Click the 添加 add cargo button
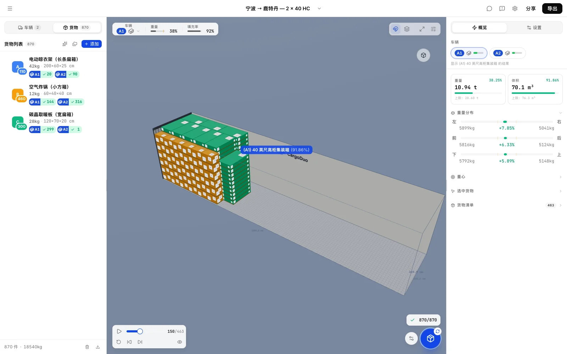Viewport: 567px width, 354px height. coord(91,44)
